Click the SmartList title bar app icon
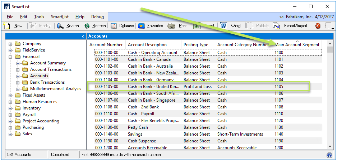337x161 pixels. pos(7,7)
